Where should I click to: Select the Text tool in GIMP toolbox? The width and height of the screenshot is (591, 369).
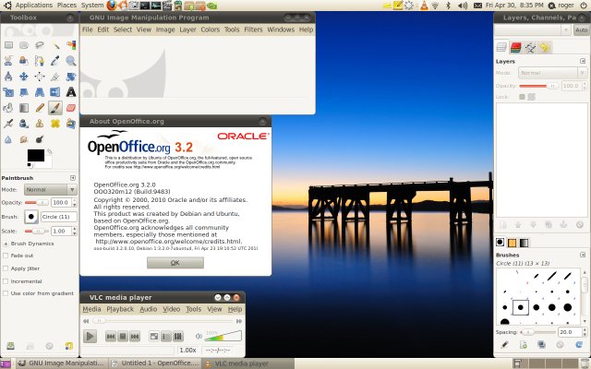(71, 91)
